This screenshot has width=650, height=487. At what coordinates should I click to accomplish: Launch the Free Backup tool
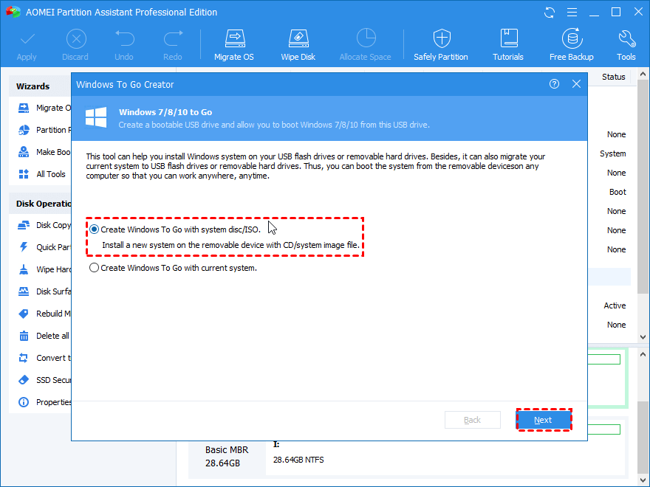pyautogui.click(x=572, y=45)
